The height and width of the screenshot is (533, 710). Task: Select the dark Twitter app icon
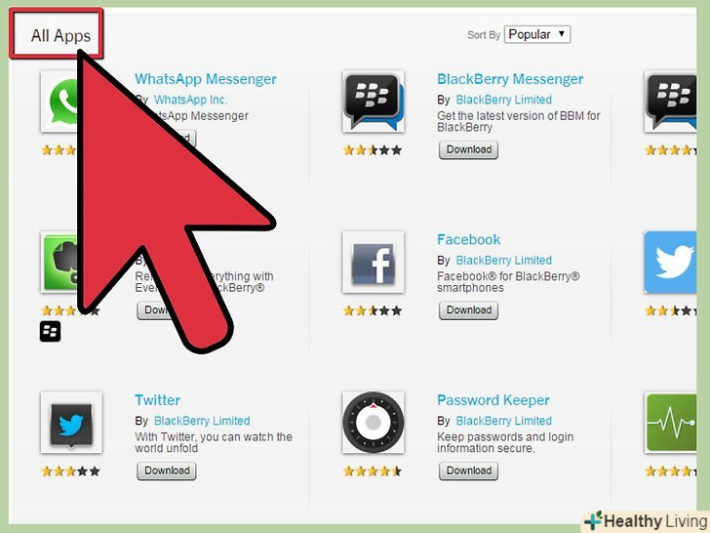[71, 423]
